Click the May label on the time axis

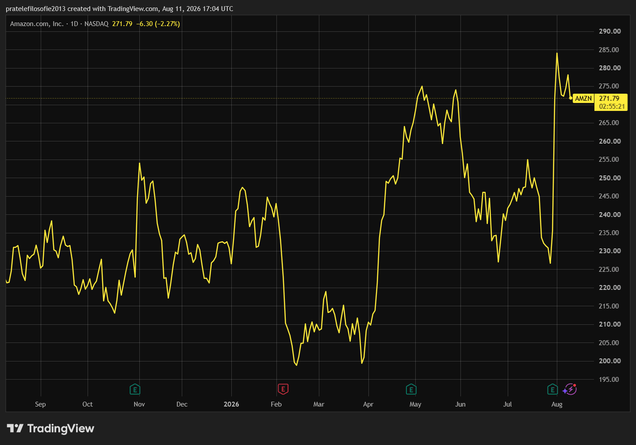pos(415,404)
